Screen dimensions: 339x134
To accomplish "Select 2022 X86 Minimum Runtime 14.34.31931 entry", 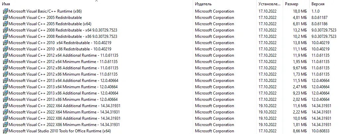I will click(x=64, y=125).
